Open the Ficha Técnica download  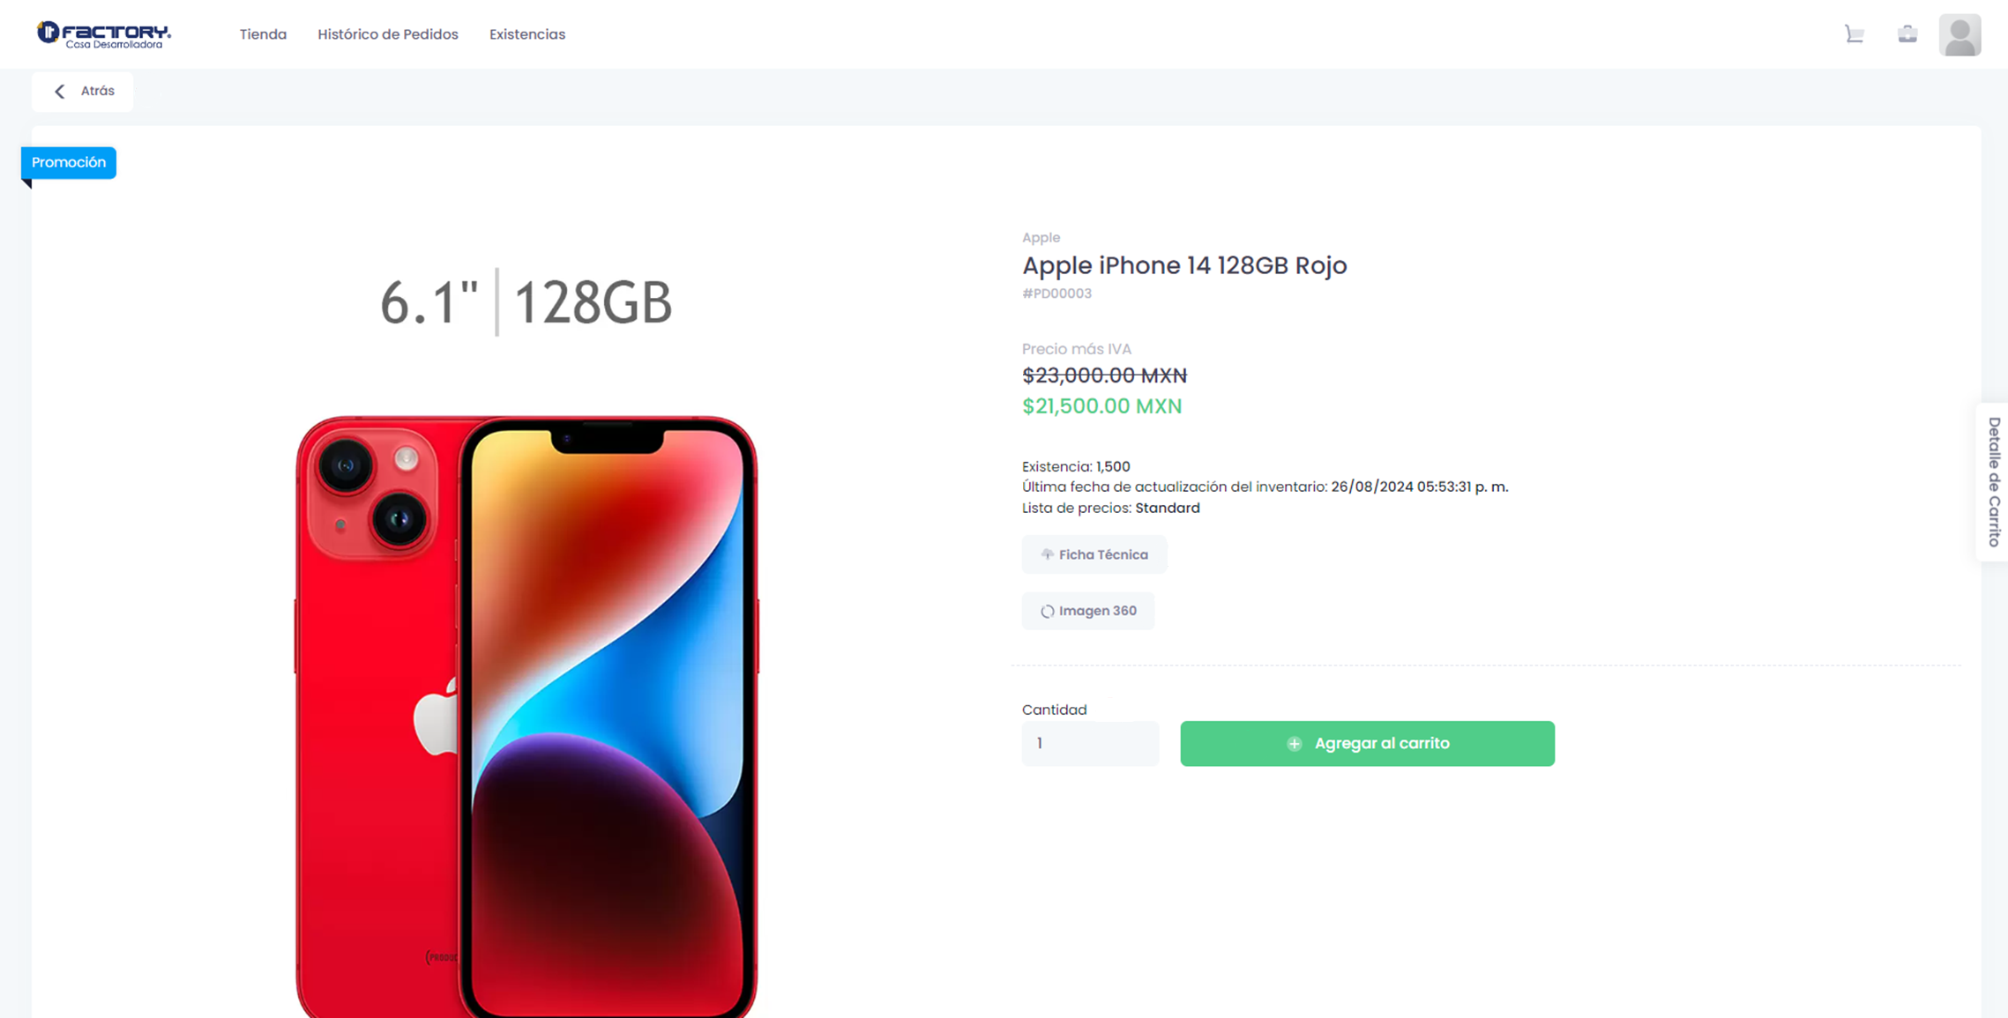tap(1094, 554)
